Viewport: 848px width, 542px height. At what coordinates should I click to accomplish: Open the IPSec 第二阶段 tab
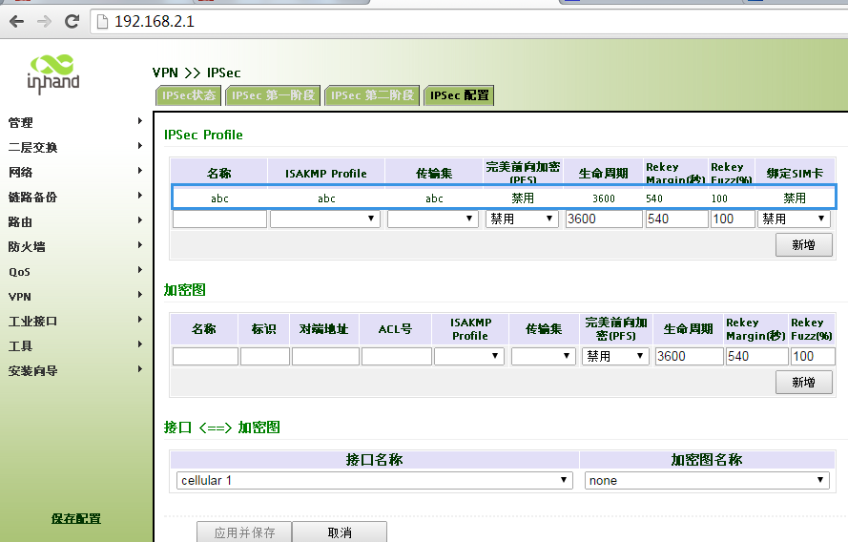pyautogui.click(x=372, y=95)
